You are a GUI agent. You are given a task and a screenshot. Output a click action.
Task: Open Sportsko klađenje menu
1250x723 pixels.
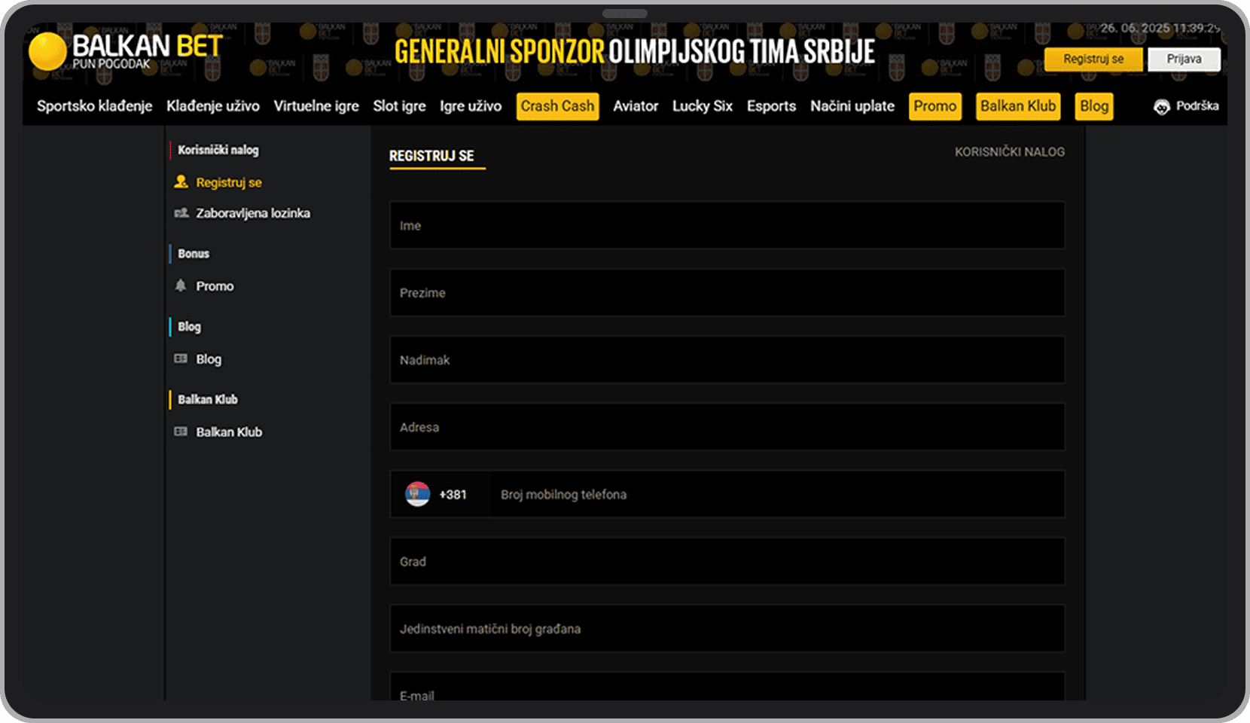pos(95,106)
